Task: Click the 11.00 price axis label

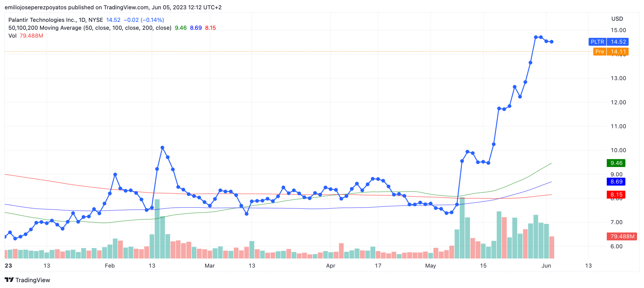Action: 618,126
